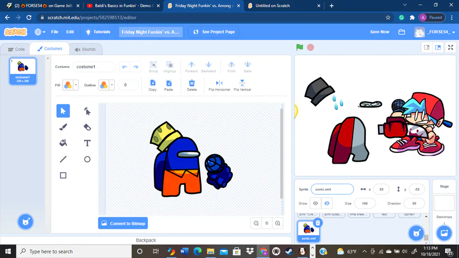Start project with green flag

coord(299,47)
